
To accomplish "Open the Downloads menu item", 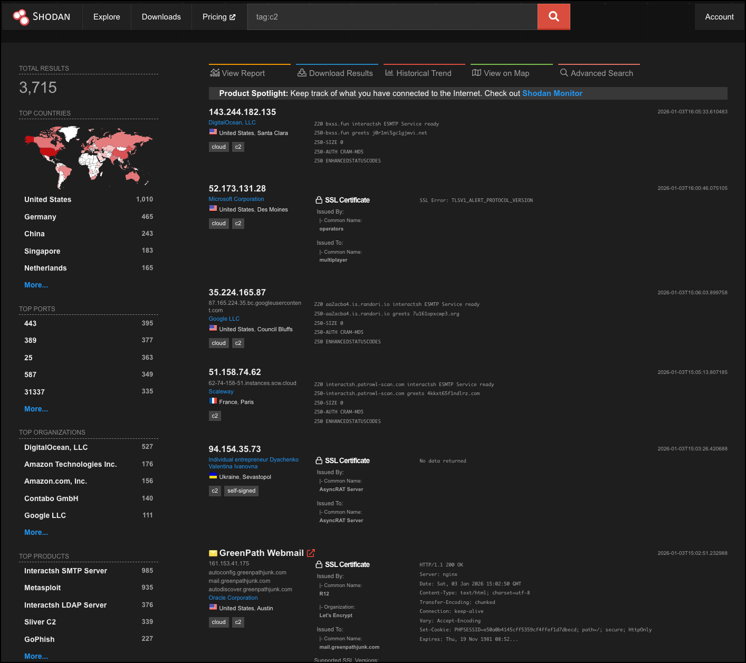I will pos(161,17).
